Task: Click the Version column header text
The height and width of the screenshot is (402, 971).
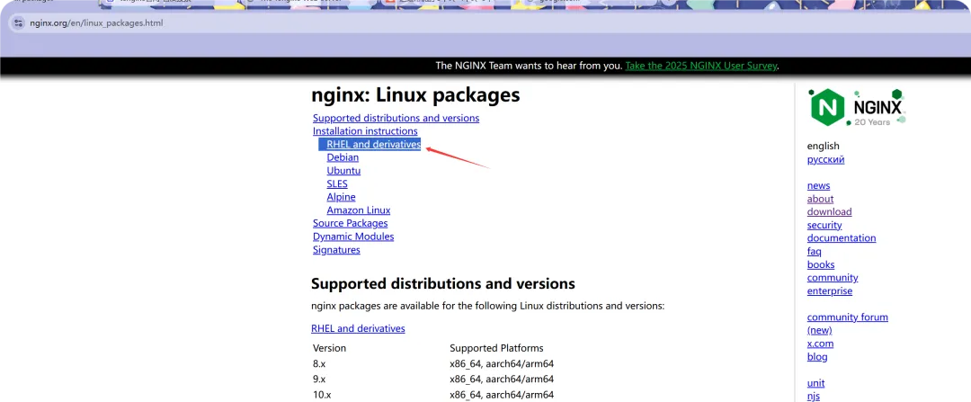Action: [329, 348]
